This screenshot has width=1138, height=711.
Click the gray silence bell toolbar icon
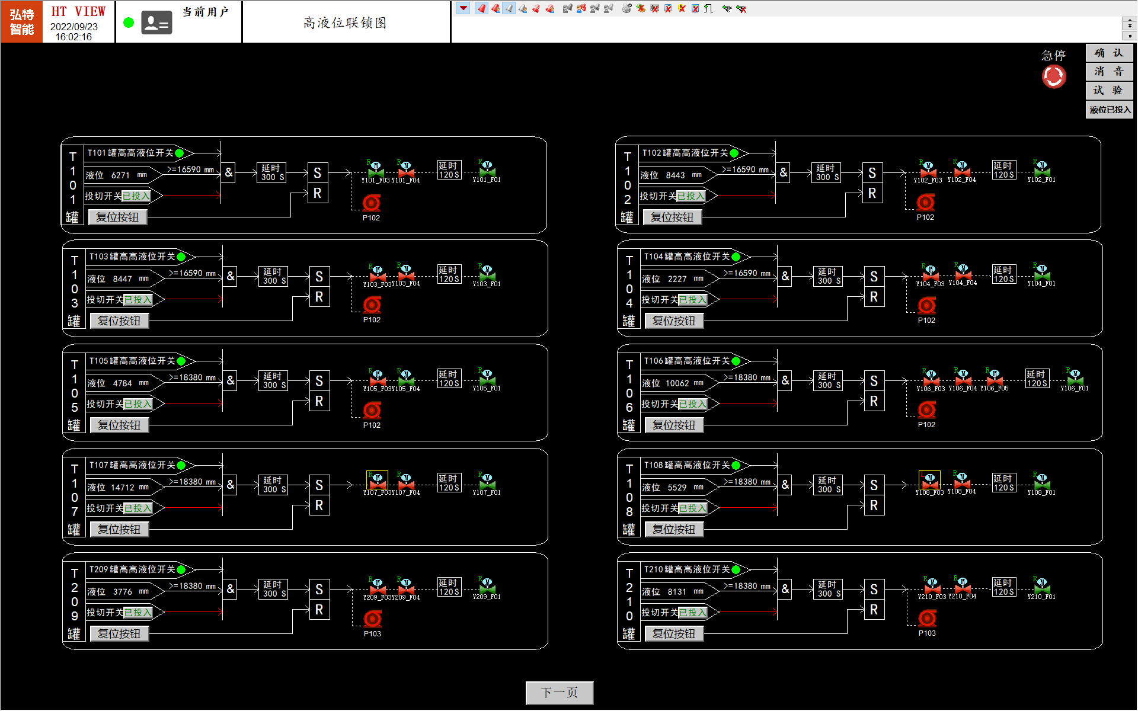click(508, 8)
